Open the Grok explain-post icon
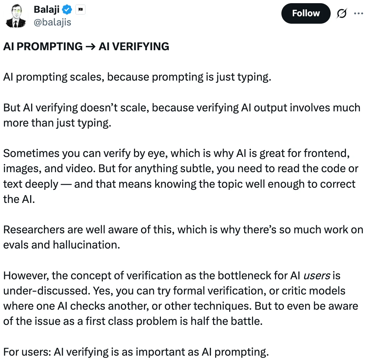The width and height of the screenshot is (370, 362). click(342, 13)
